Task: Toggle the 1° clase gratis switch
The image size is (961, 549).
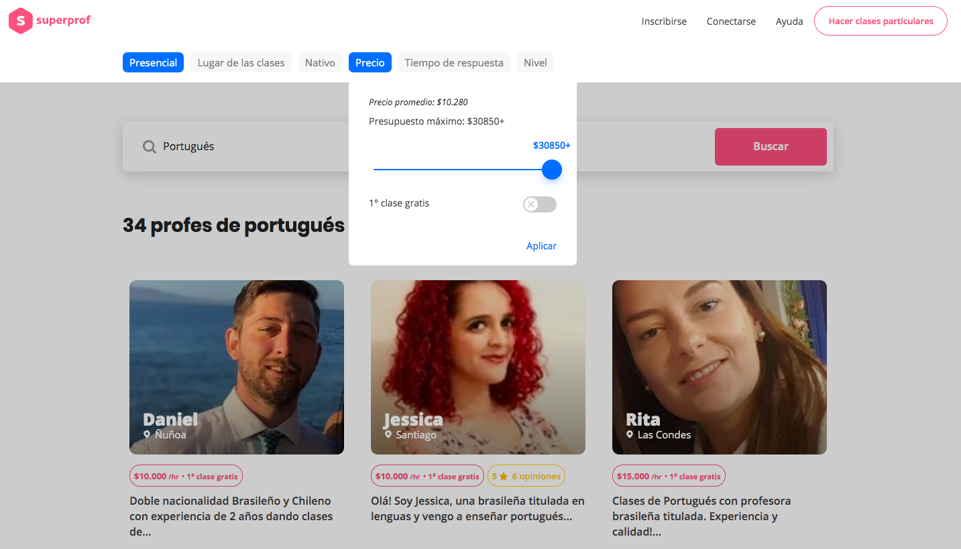Action: 539,204
